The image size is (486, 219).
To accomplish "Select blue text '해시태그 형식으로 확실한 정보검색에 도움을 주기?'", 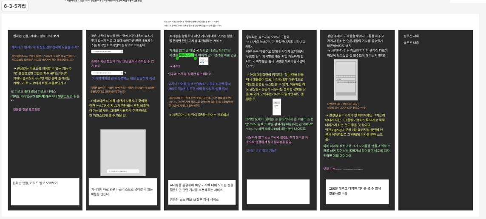I will pos(45,48).
